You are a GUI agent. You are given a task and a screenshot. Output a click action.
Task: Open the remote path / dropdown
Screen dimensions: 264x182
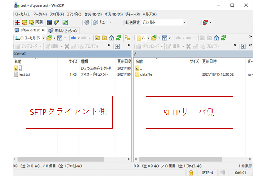tap(143, 38)
